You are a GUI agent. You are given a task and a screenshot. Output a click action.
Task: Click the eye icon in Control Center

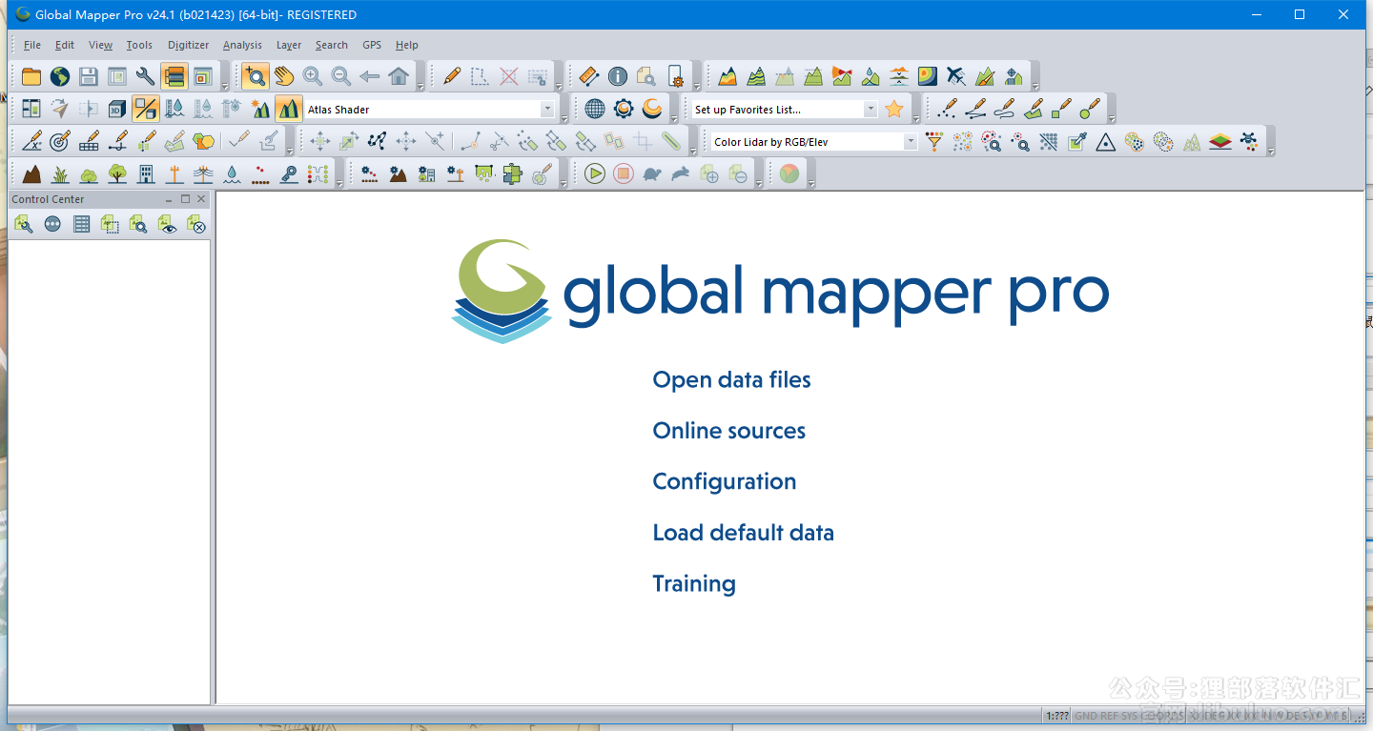(168, 225)
